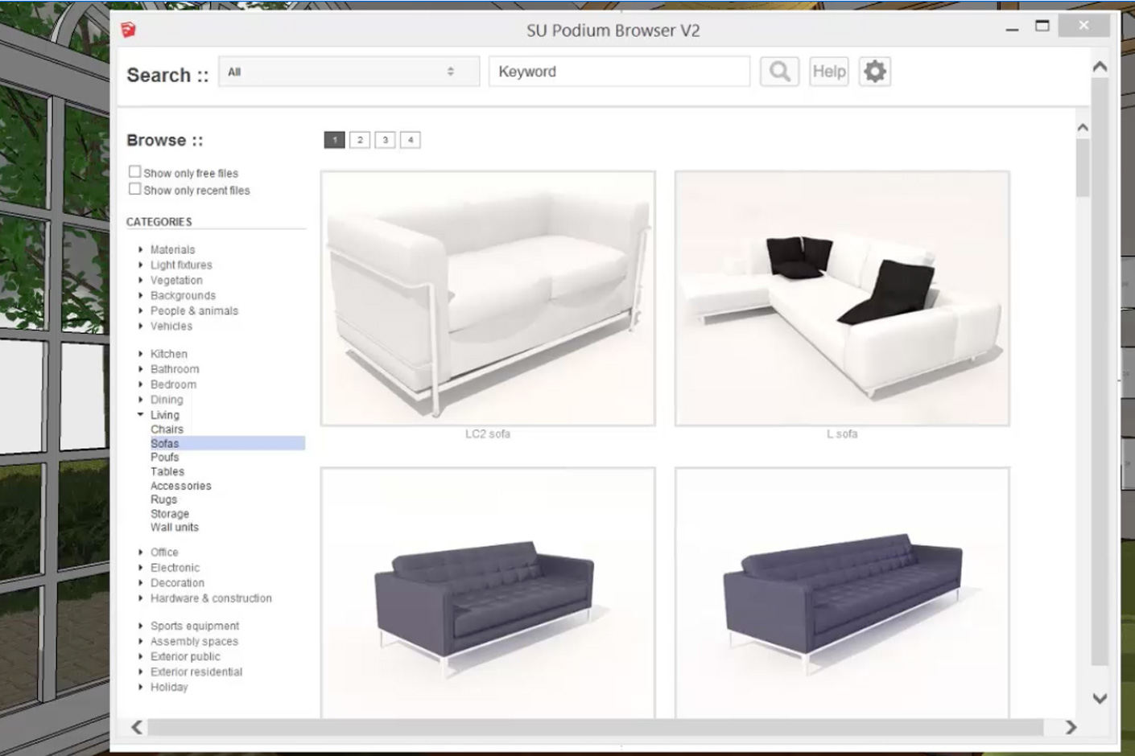Click the inner panel scroll-up arrow
Viewport: 1135px width, 756px height.
pos(1082,127)
